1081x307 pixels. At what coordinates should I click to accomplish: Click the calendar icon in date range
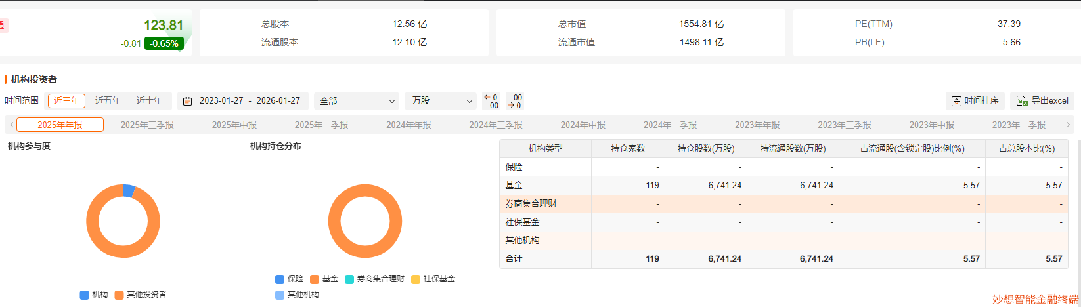(187, 101)
